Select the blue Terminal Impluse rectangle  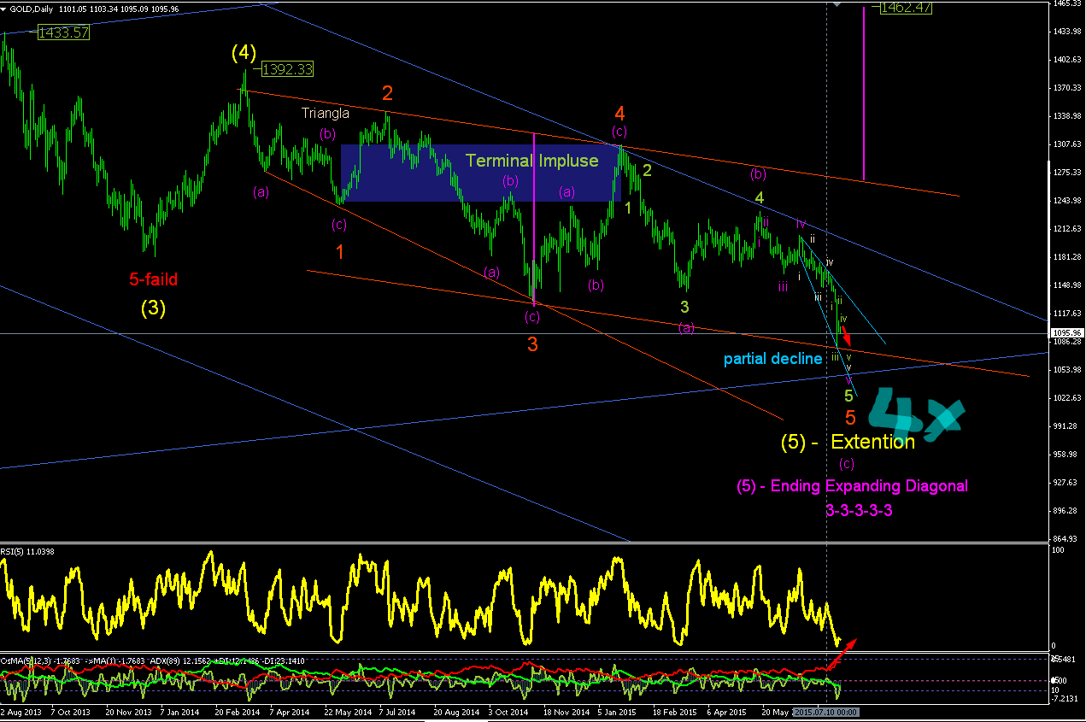pos(481,173)
